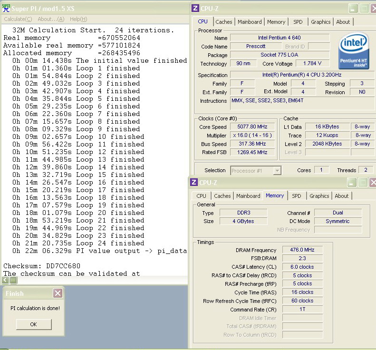376x350 pixels.
Task: Open the About...(A) menu in Super PI
Action: click(x=51, y=19)
